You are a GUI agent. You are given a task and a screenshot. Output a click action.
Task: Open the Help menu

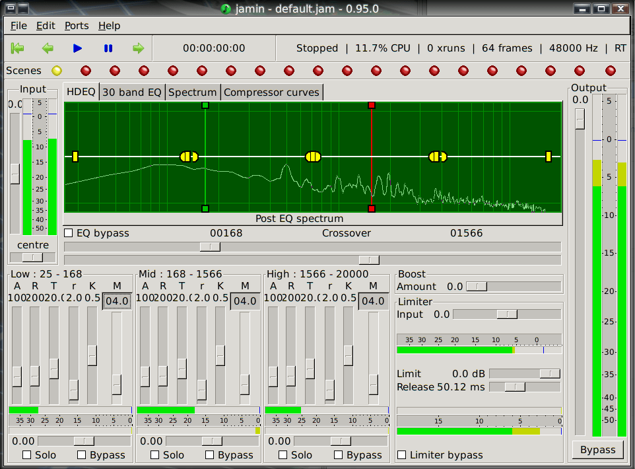[109, 26]
